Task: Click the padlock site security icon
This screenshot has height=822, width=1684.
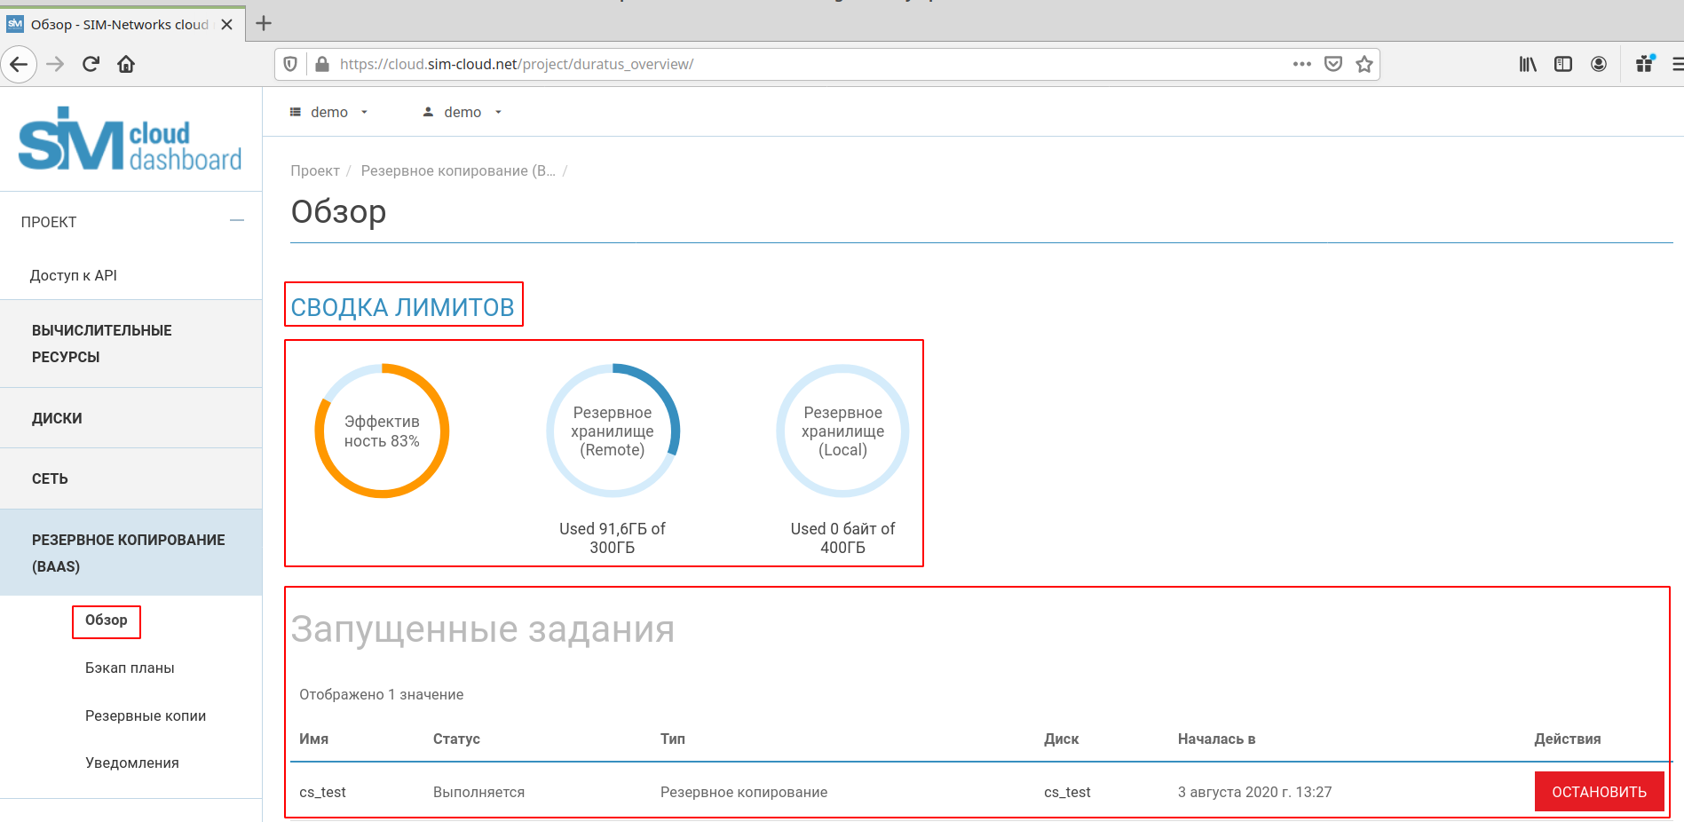Action: click(x=322, y=64)
